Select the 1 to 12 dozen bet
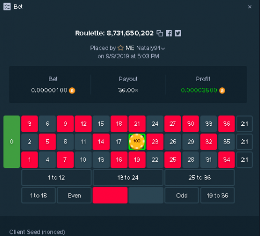The image size is (260, 236). pyautogui.click(x=56, y=178)
